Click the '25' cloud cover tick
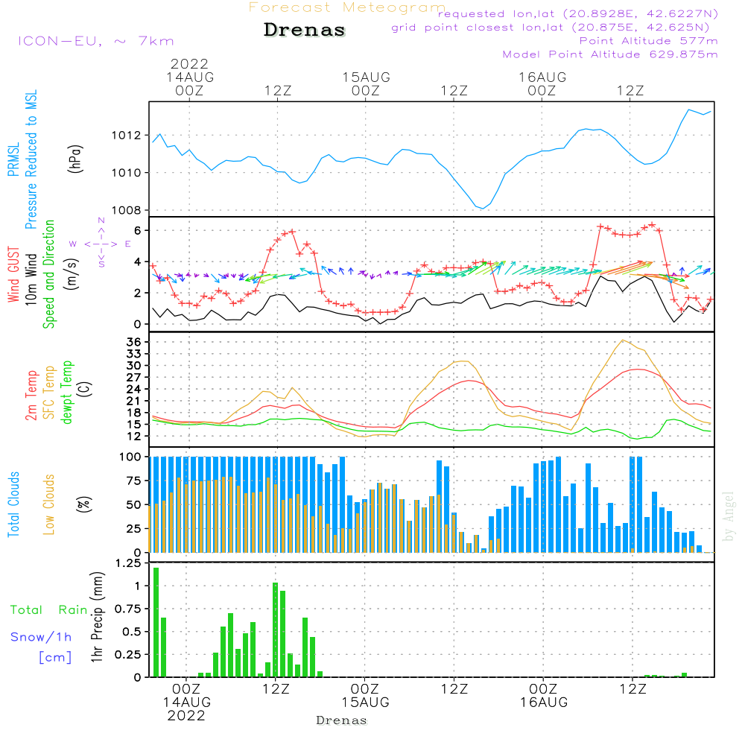Image resolution: width=745 pixels, height=745 pixels. [133, 529]
